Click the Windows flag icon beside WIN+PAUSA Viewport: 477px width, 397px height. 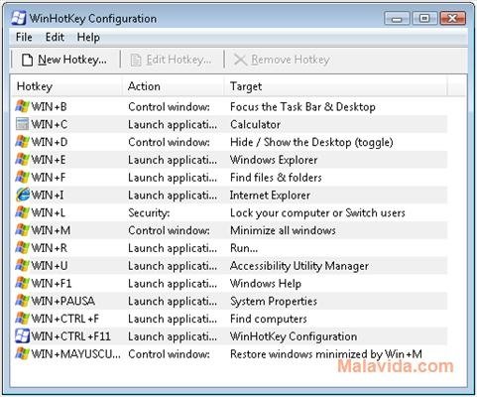coord(22,301)
